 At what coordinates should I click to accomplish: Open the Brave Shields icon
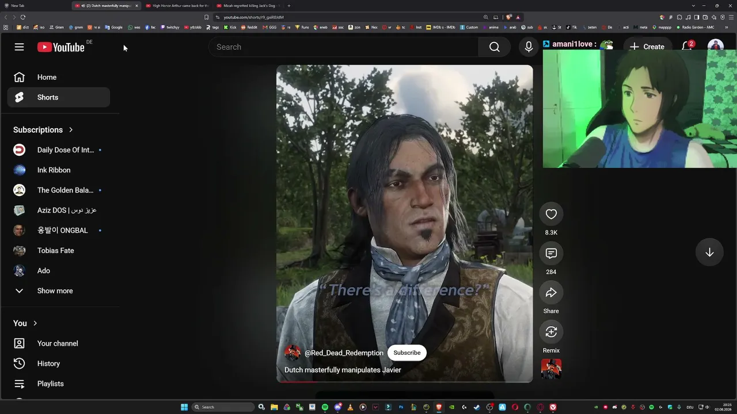tap(508, 17)
